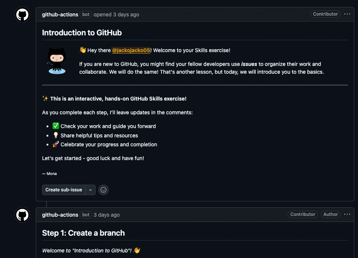Open the emoji reaction picker on Mona's comment
The width and height of the screenshot is (358, 258).
tap(103, 190)
